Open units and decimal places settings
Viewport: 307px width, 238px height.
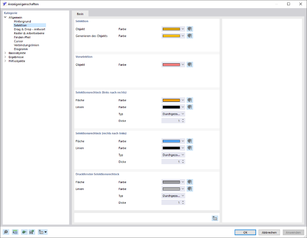pyautogui.click(x=15, y=232)
